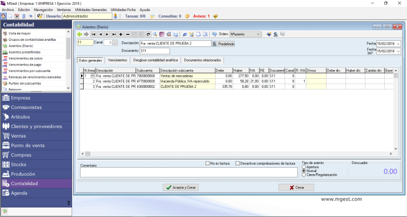Jump to the last record

click(x=114, y=34)
